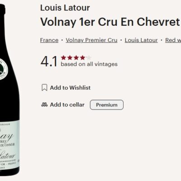This screenshot has width=181, height=181.
Task: Click the Add to Wishlist text
Action: pos(70,88)
